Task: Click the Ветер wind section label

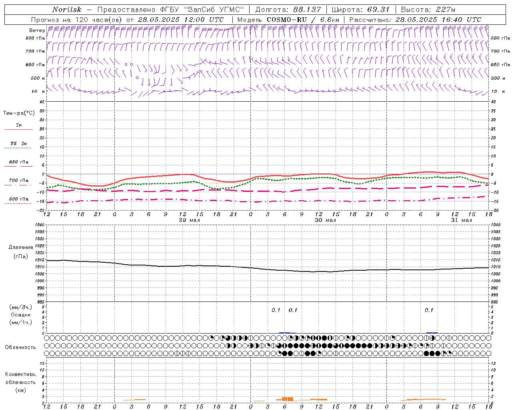Action: click(37, 30)
